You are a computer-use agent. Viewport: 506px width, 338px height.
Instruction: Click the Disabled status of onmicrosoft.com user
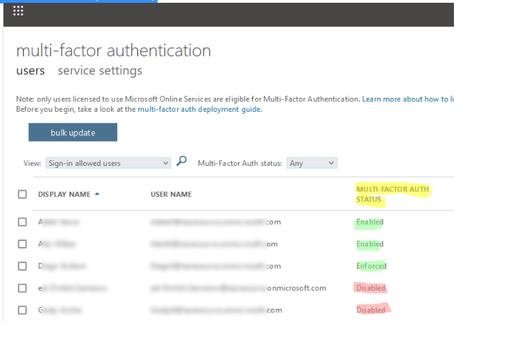pyautogui.click(x=371, y=288)
